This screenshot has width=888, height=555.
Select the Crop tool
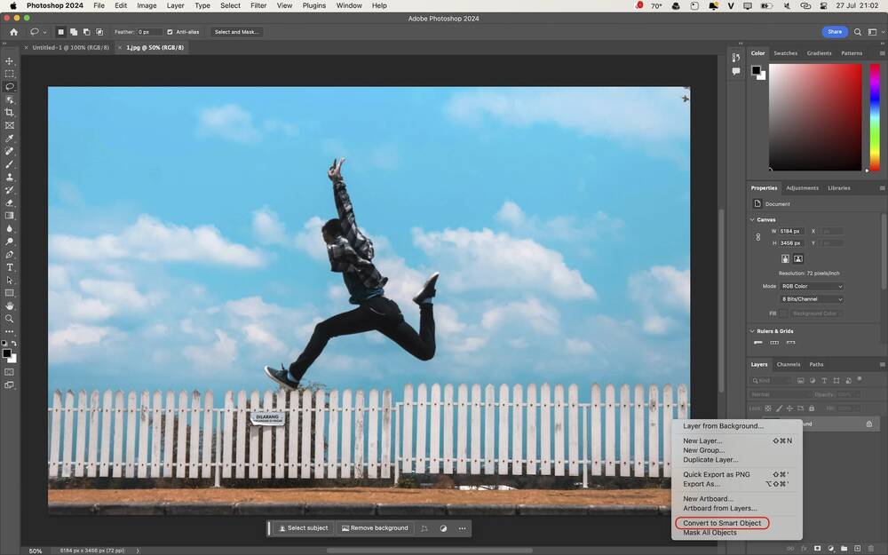[10, 112]
